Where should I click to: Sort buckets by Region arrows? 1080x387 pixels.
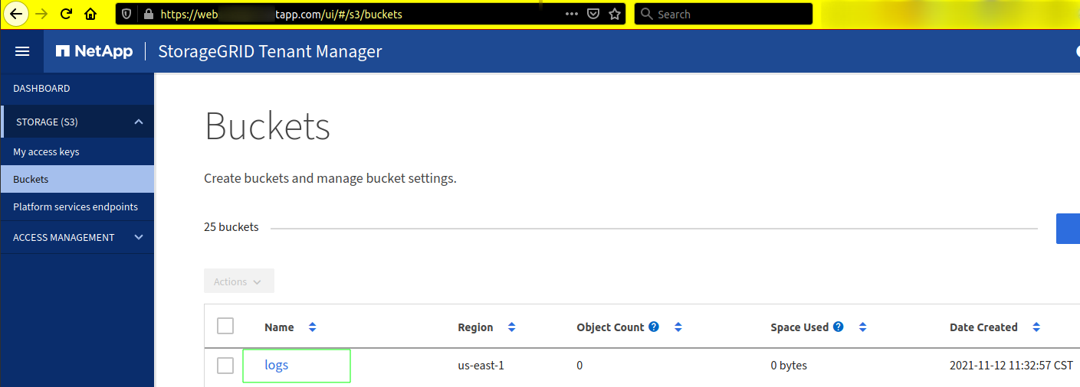(511, 327)
